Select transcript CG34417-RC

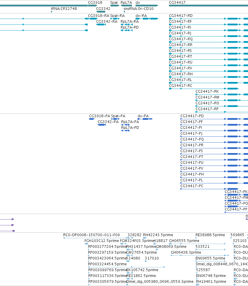180,86
